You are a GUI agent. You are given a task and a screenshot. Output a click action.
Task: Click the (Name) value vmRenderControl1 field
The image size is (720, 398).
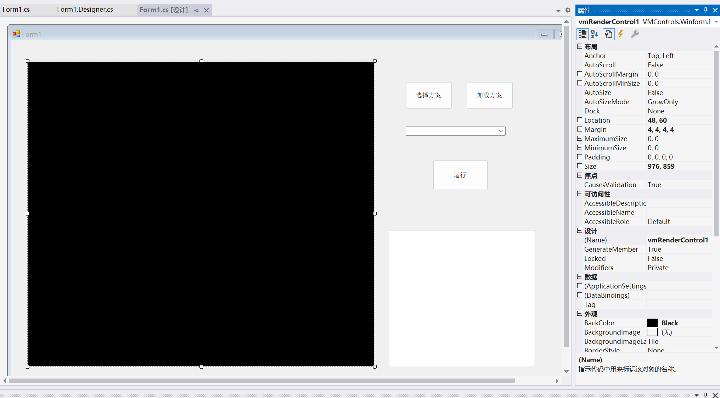(x=677, y=240)
